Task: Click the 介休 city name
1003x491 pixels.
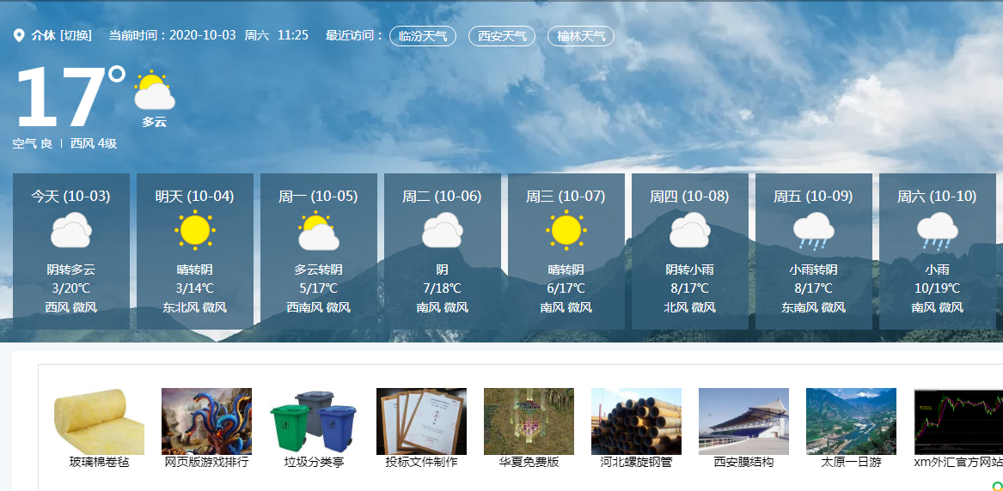Action: [x=43, y=36]
